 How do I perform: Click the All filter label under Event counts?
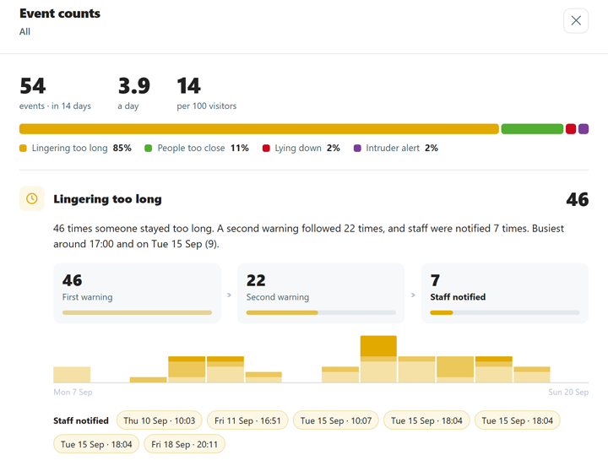point(24,32)
